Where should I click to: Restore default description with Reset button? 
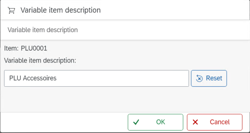(x=209, y=78)
